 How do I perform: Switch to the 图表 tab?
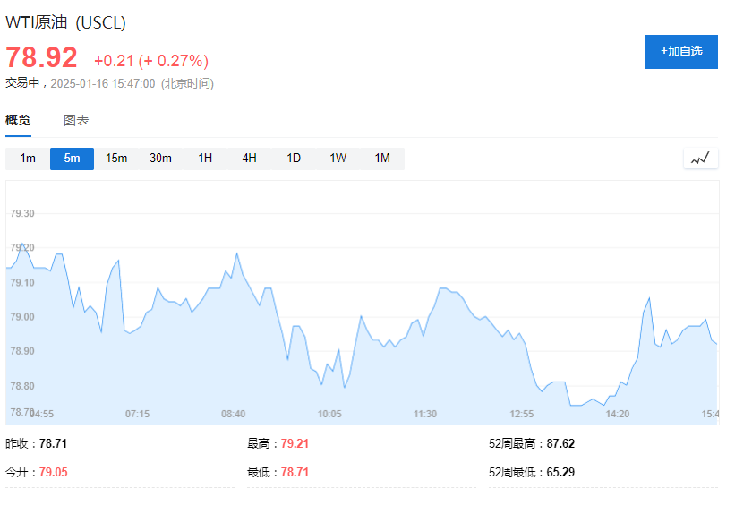pos(76,121)
